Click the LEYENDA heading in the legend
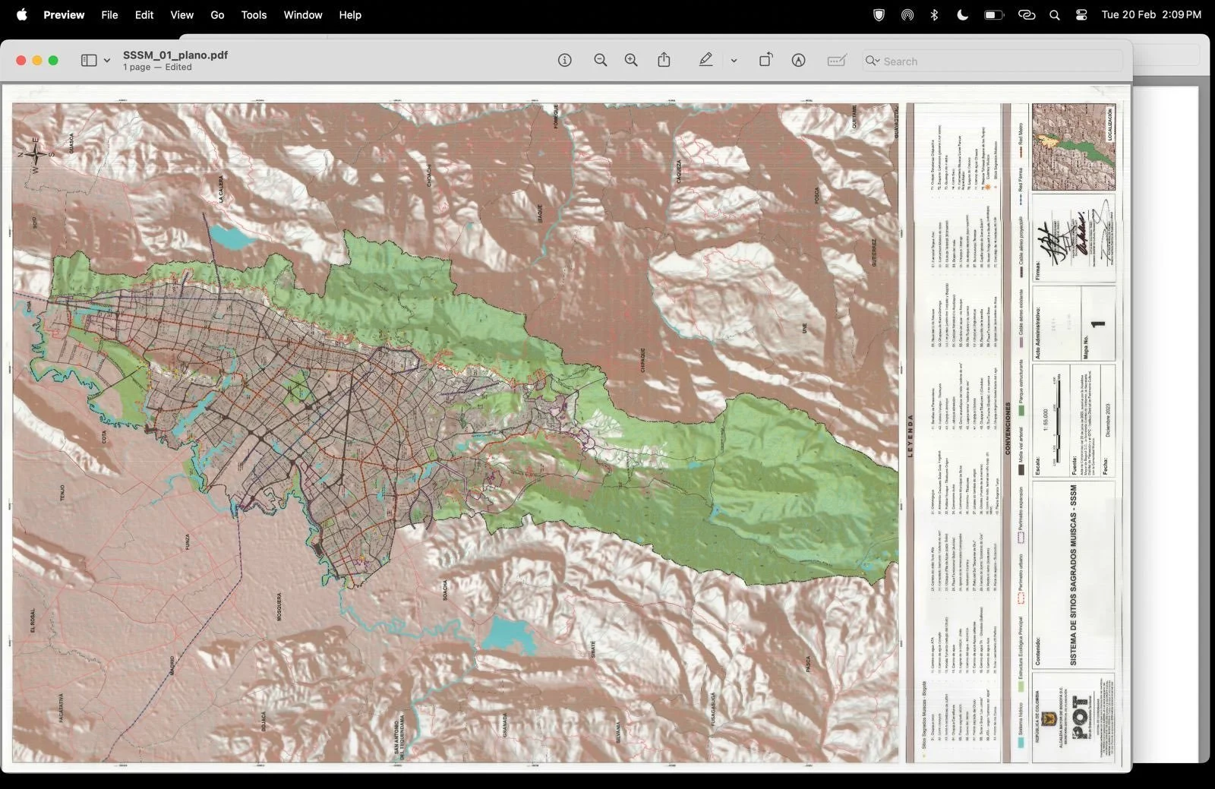1215x789 pixels. coord(910,437)
